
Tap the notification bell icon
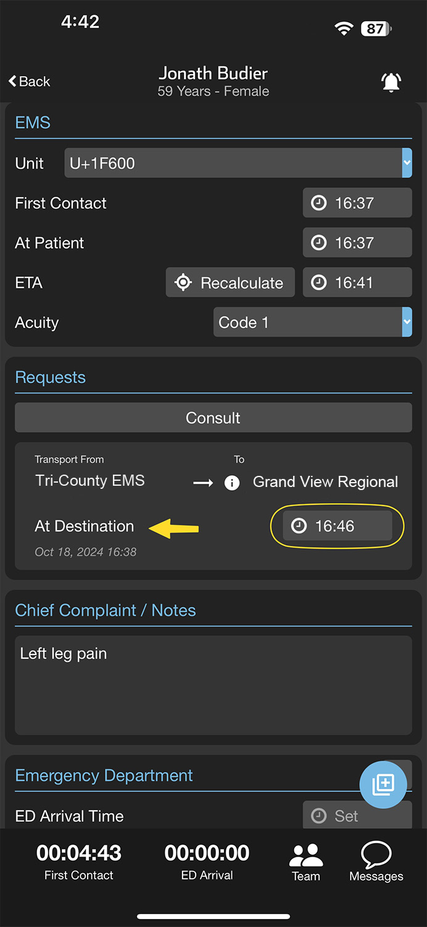pyautogui.click(x=391, y=82)
